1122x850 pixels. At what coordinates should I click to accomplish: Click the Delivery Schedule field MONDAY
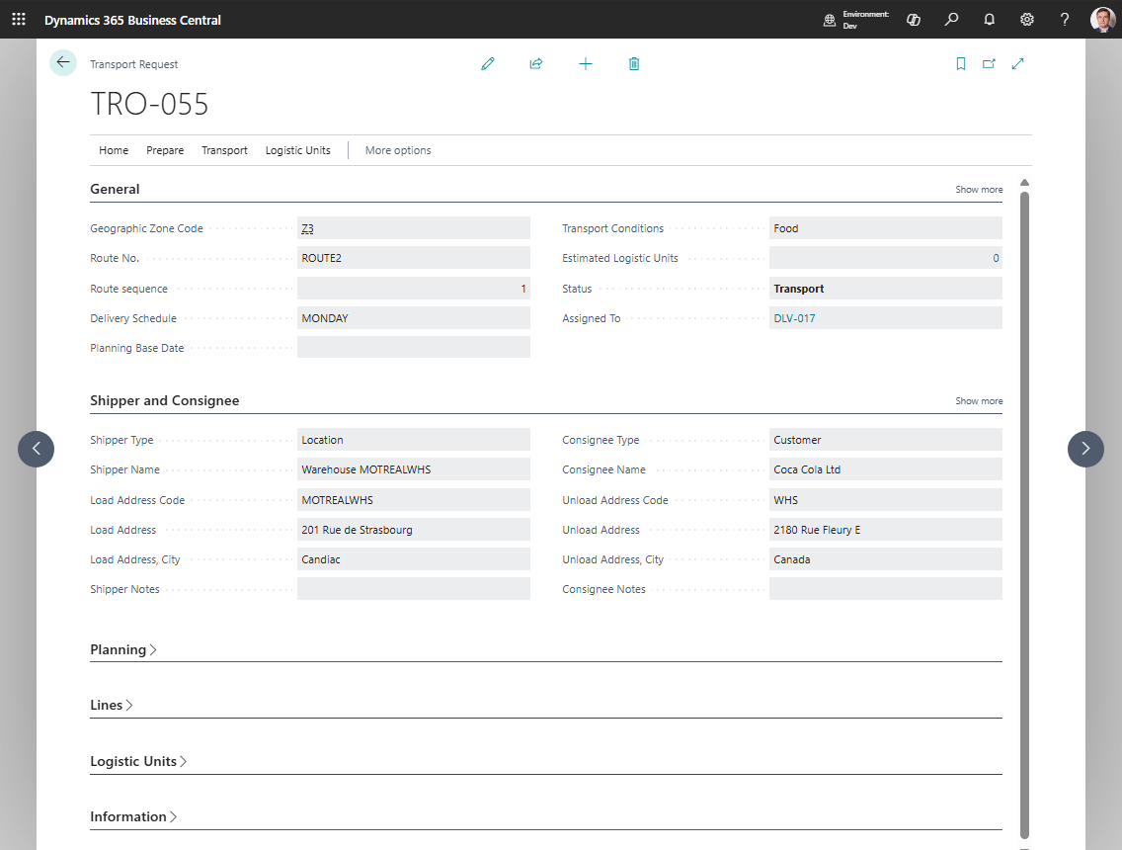click(x=414, y=318)
